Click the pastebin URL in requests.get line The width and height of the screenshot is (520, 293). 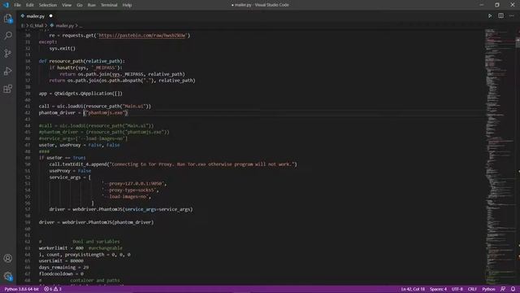143,35
